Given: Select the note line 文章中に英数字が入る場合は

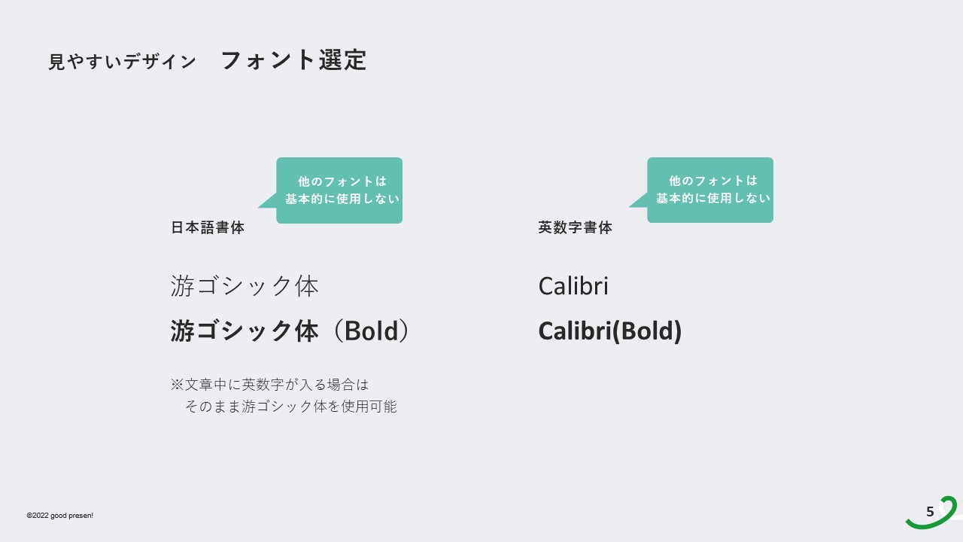Looking at the screenshot, I should point(277,385).
